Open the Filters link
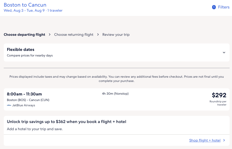 (x=224, y=7)
